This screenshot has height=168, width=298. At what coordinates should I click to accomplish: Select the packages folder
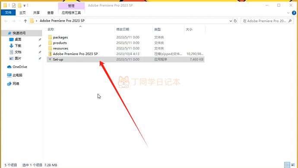coord(60,37)
